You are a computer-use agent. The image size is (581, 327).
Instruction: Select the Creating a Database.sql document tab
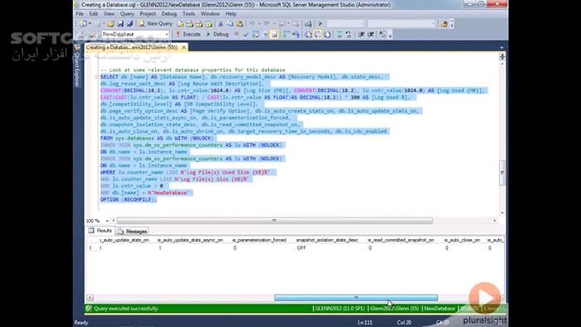pyautogui.click(x=132, y=47)
